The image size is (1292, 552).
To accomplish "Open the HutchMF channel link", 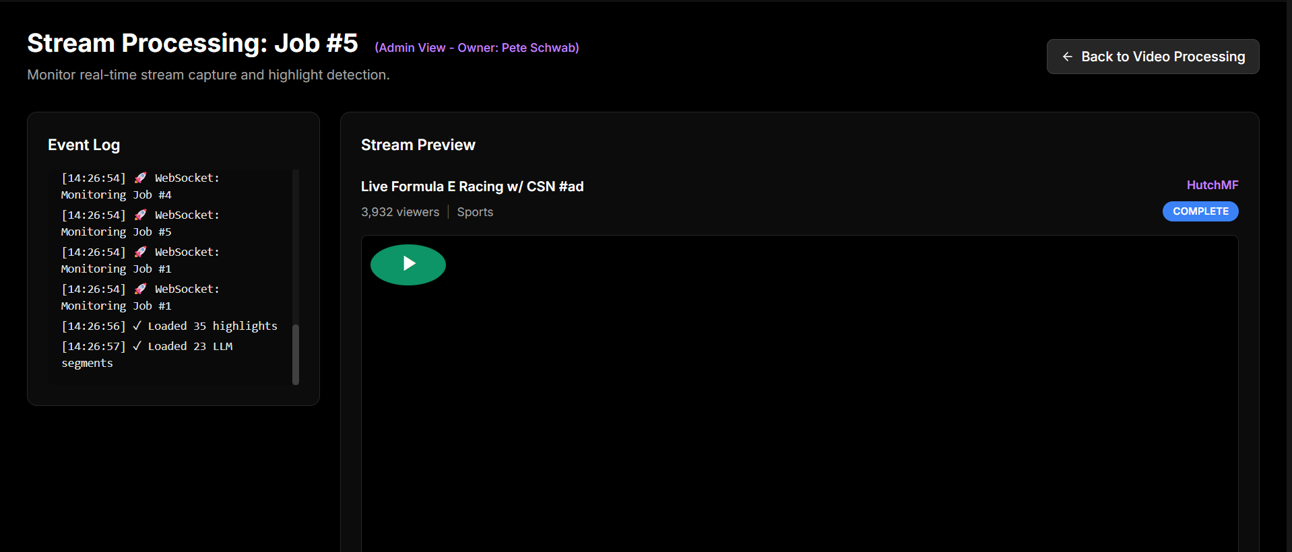I will coord(1212,185).
